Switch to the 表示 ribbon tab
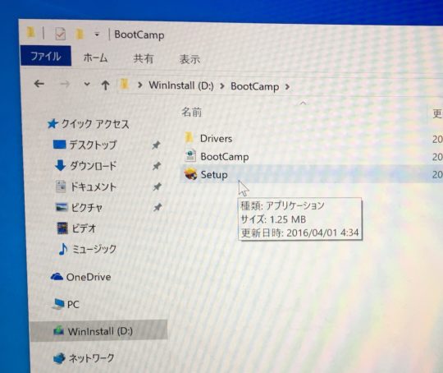This screenshot has height=373, width=443. point(190,59)
